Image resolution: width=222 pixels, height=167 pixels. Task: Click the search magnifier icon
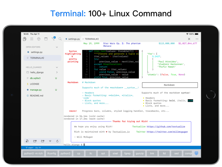pos(60,39)
